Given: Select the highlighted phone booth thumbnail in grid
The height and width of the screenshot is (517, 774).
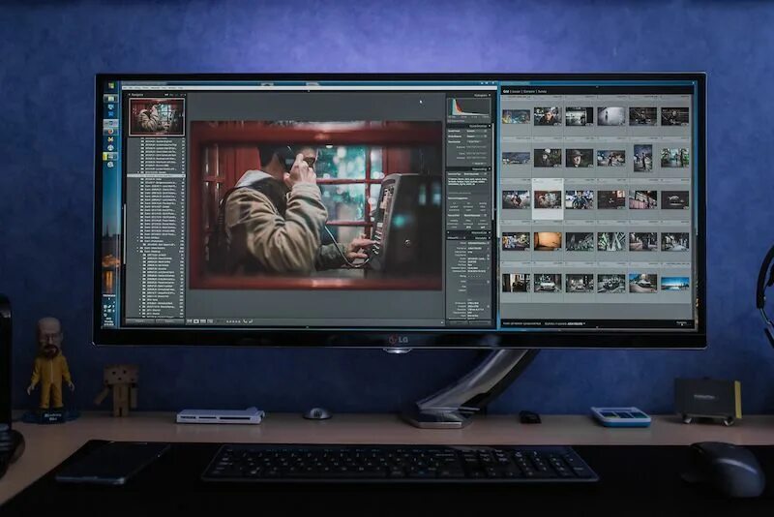Looking at the screenshot, I should [548, 199].
